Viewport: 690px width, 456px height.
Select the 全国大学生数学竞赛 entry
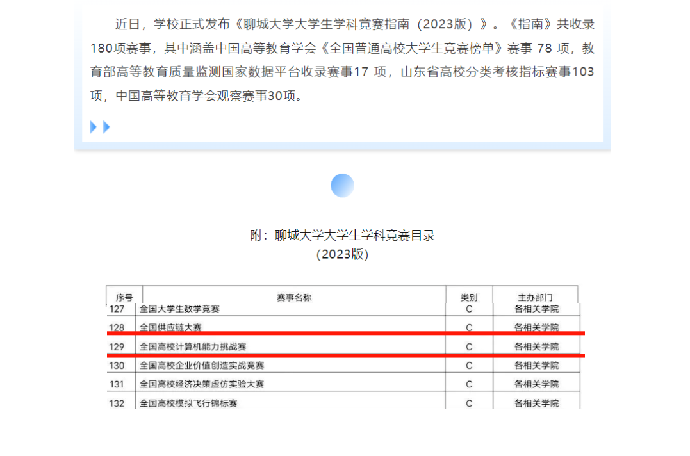179,309
